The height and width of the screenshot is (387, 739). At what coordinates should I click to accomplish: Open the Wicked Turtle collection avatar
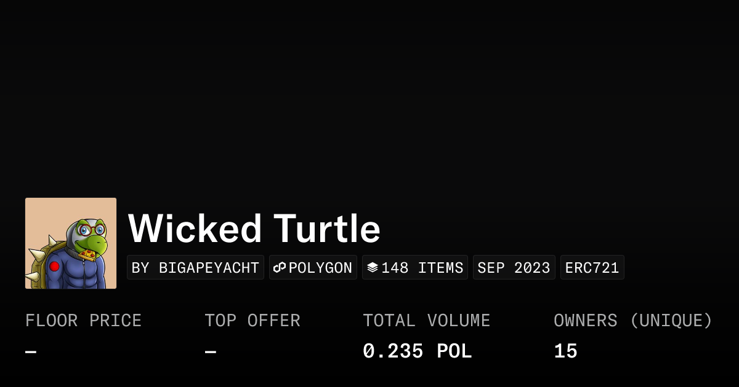coord(71,243)
